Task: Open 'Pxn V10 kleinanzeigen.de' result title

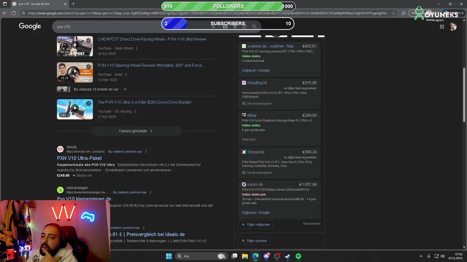Action: point(84,199)
